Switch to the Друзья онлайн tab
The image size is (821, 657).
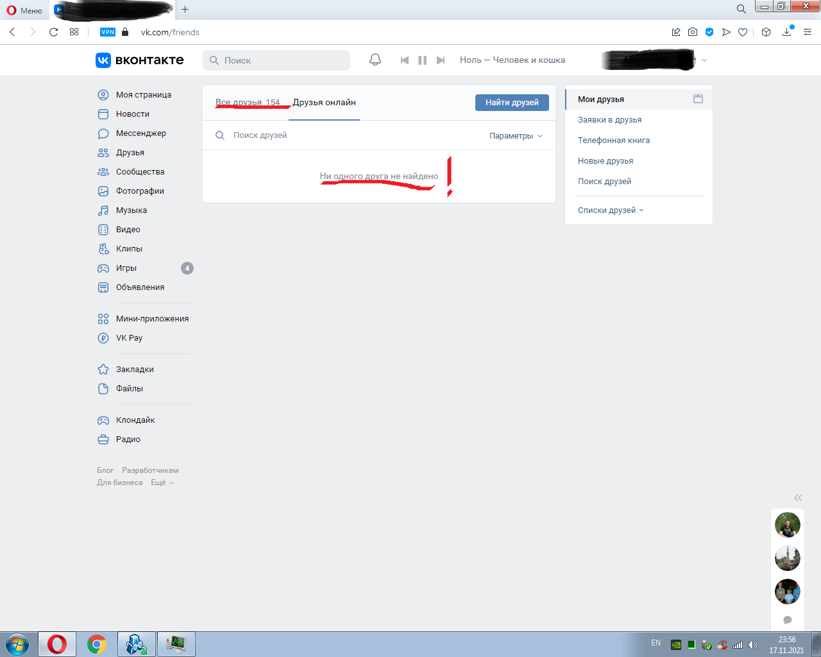[x=325, y=103]
